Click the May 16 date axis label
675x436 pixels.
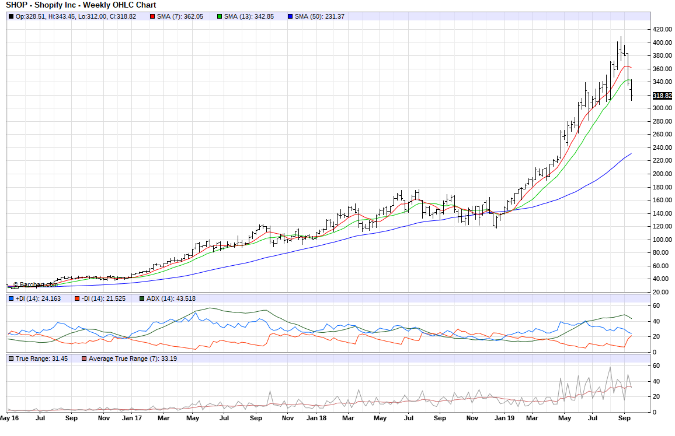9,418
